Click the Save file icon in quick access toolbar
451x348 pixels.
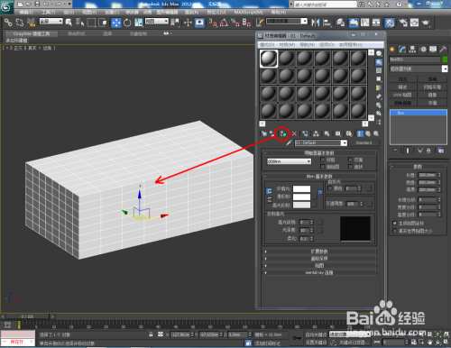point(37,5)
